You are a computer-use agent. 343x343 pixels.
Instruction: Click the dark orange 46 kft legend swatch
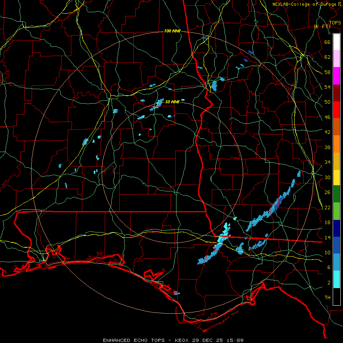click(337, 127)
